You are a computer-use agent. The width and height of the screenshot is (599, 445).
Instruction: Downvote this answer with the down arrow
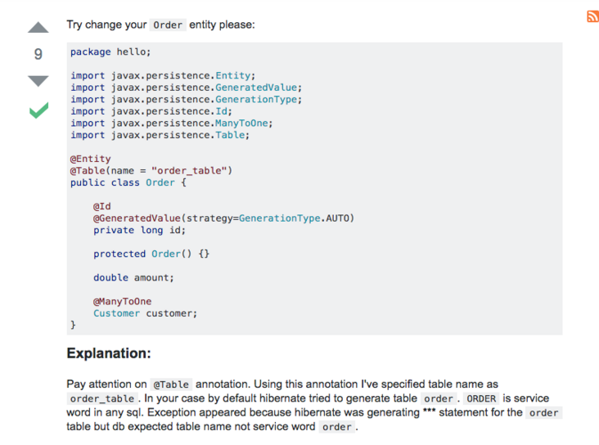click(38, 80)
